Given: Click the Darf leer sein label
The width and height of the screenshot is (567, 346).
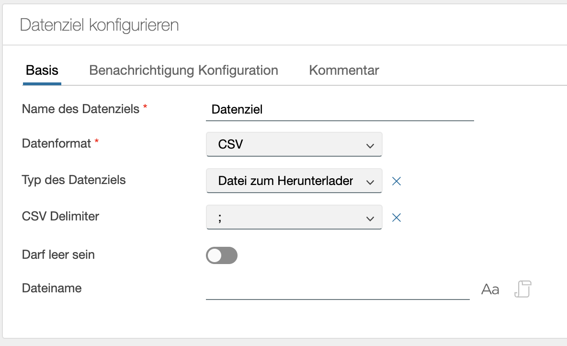Looking at the screenshot, I should 58,254.
